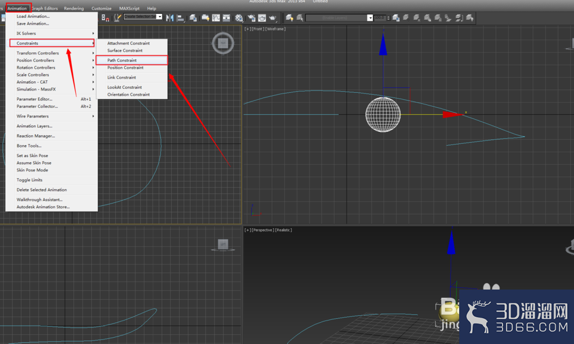Viewport: 574px width, 344px height.
Task: Expand Transform Controllers submenu
Action: (x=52, y=53)
